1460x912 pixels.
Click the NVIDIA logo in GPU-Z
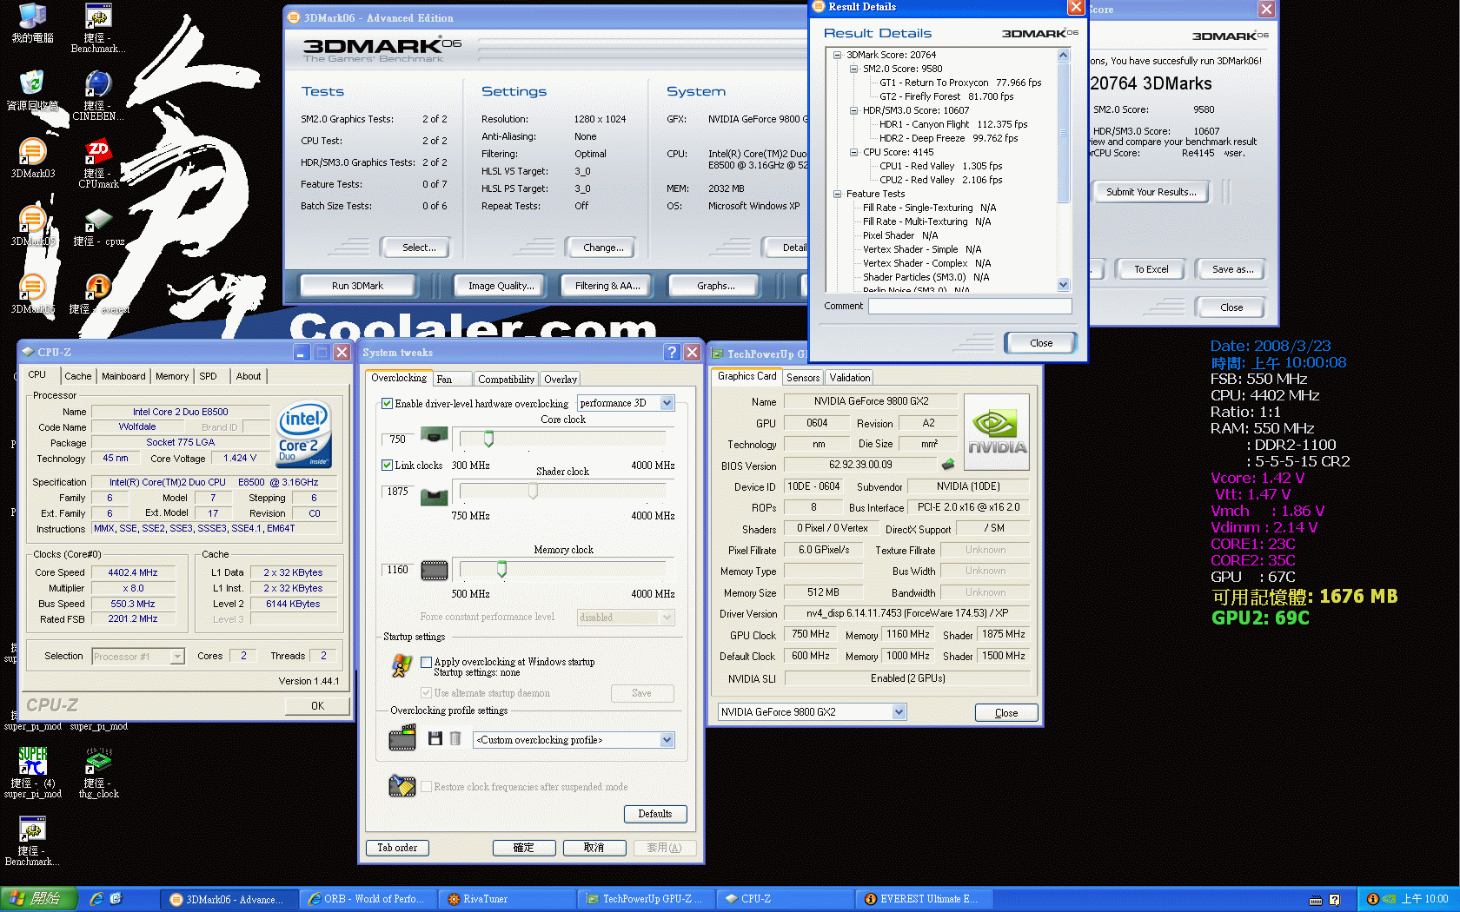click(997, 432)
